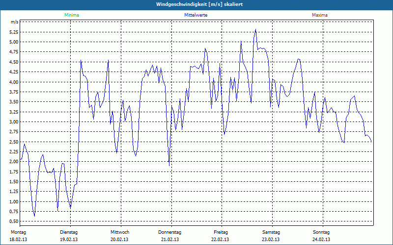
Task: Click the date 21.02.13
Action: point(170,240)
